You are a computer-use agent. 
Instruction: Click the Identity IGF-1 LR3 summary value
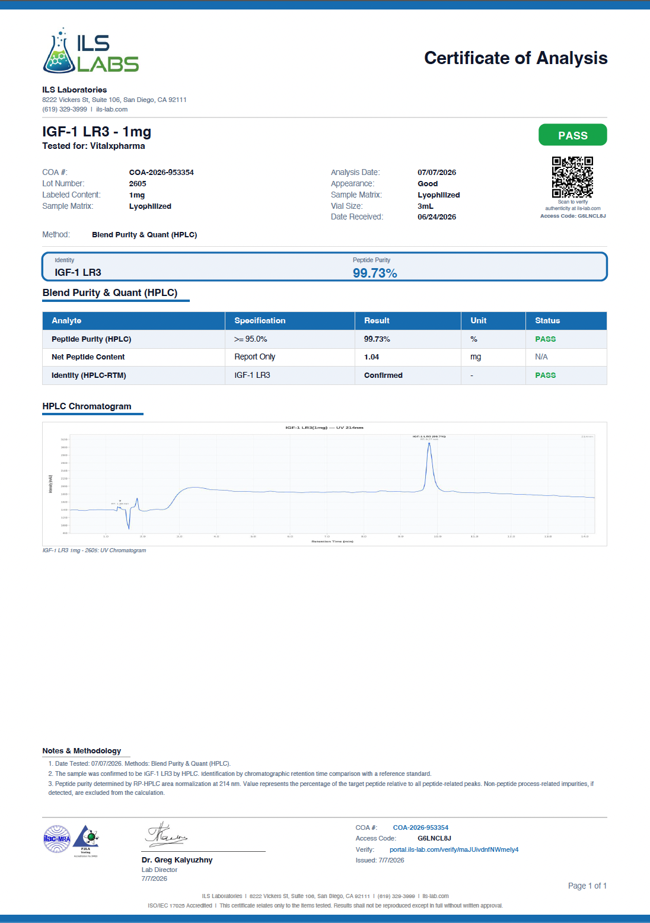(78, 272)
